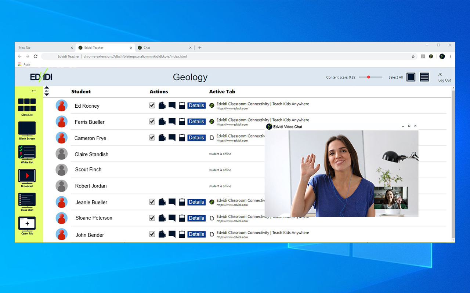Uncheck Ed Rooney's selection checkbox
Screen dimensions: 470x293
pyautogui.click(x=152, y=105)
